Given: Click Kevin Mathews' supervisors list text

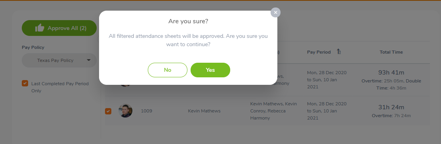Looking at the screenshot, I should pyautogui.click(x=273, y=111).
